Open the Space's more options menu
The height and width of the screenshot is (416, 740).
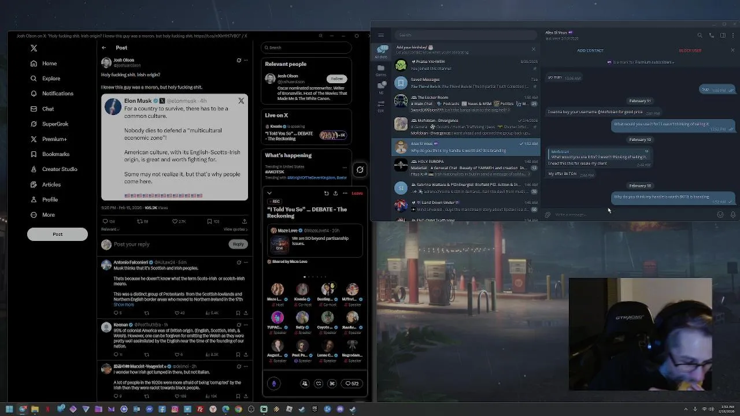point(345,193)
